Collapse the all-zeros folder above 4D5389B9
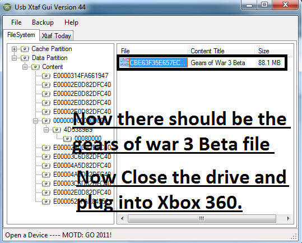This screenshot has height=243, width=302. coord(35,121)
